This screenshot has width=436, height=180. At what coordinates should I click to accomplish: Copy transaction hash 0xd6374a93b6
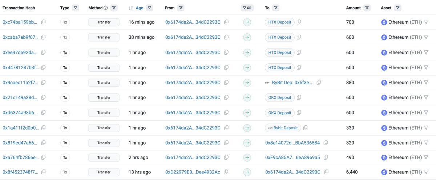pos(43,113)
